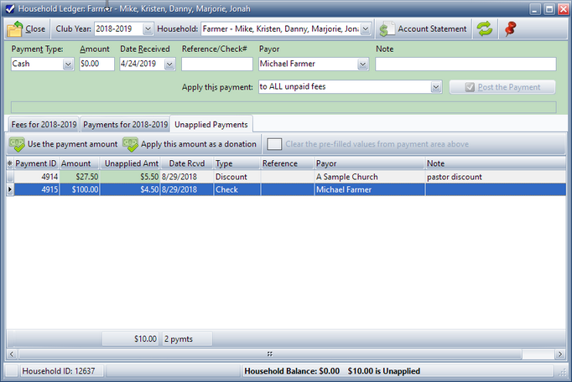
Task: Open the Date Received calendar dropdown
Action: [x=169, y=64]
